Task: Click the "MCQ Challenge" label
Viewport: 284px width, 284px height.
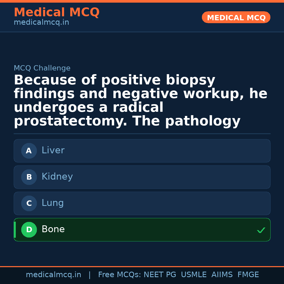Action: click(x=42, y=68)
